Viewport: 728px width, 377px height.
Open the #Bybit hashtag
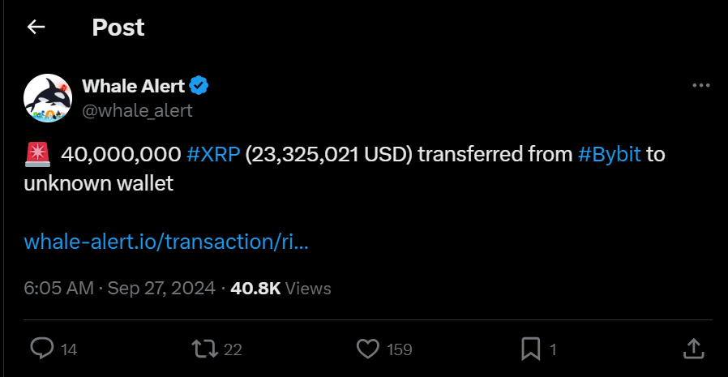click(610, 154)
